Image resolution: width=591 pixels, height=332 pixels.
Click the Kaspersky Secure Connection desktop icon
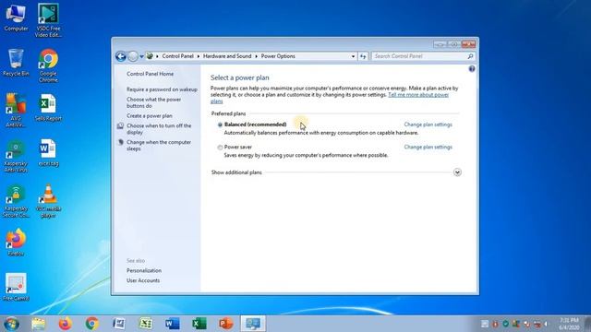tap(16, 201)
